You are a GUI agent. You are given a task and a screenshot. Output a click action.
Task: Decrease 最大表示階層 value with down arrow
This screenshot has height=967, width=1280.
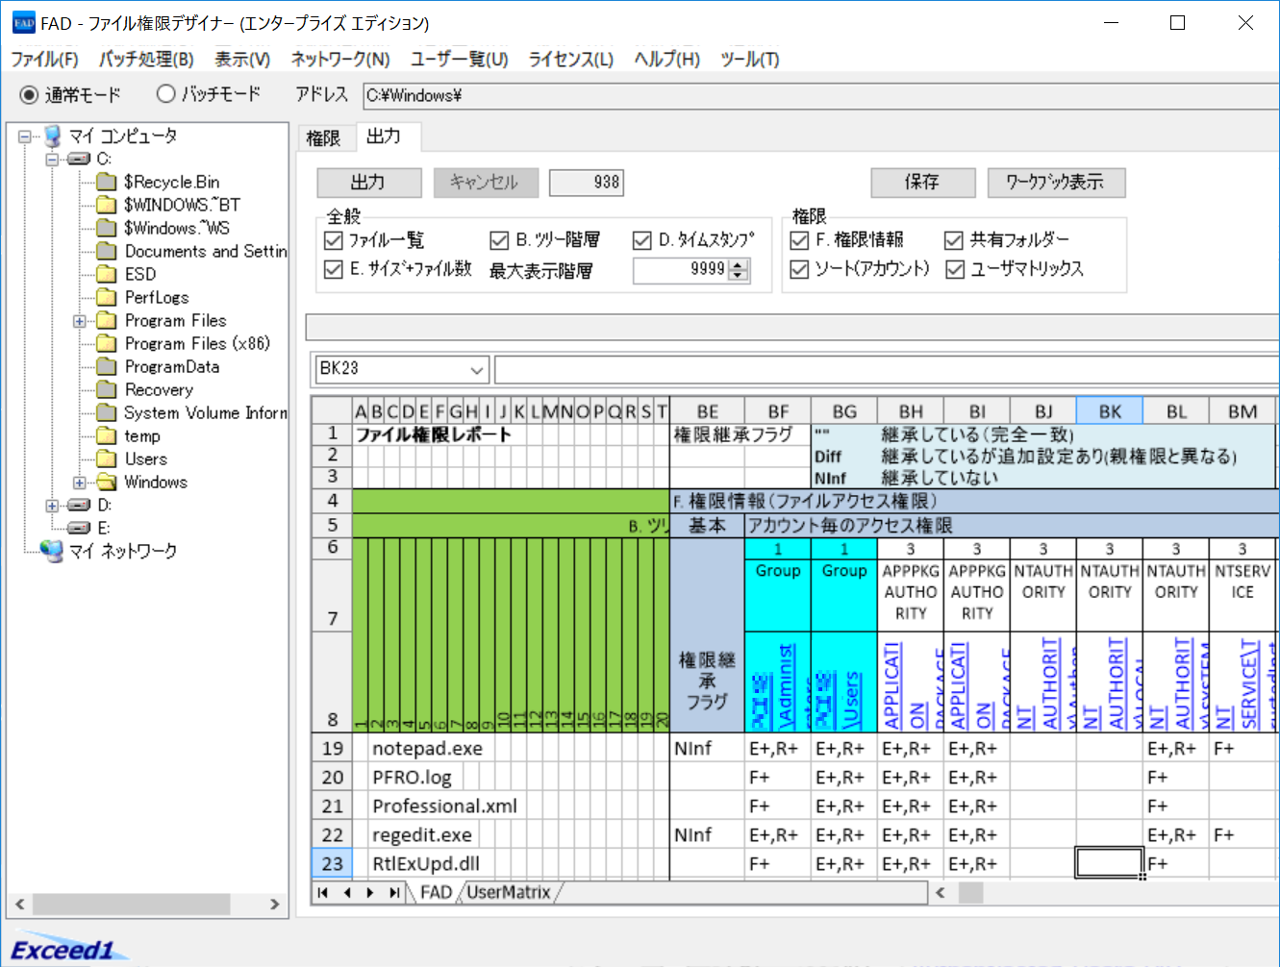[739, 276]
